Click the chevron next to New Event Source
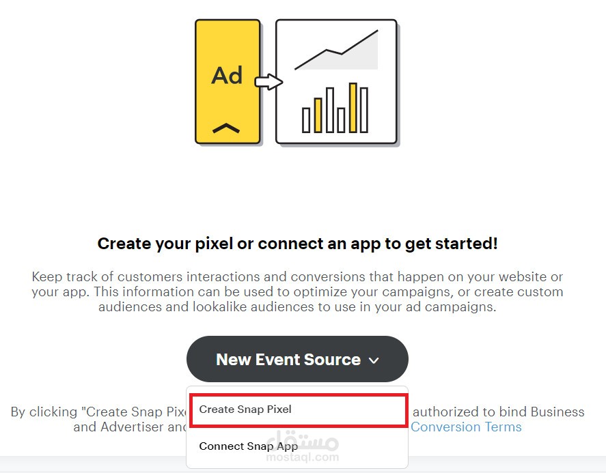This screenshot has height=473, width=606. tap(374, 360)
